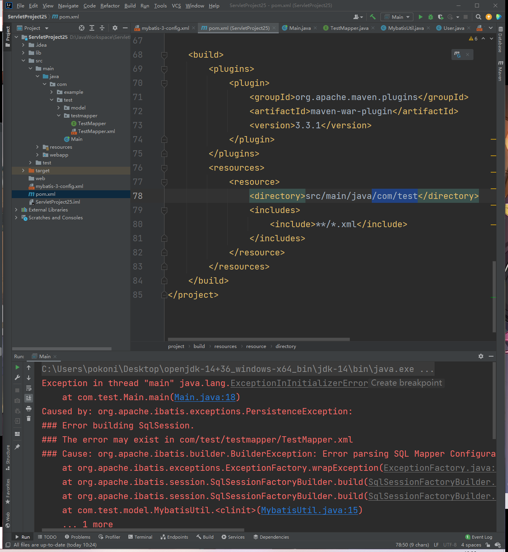The image size is (508, 552).
Task: Expand External Libraries node
Action: (x=16, y=210)
